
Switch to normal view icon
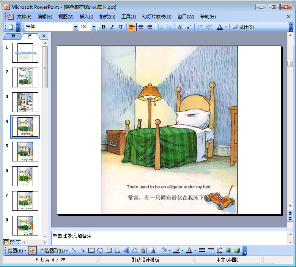pyautogui.click(x=6, y=242)
